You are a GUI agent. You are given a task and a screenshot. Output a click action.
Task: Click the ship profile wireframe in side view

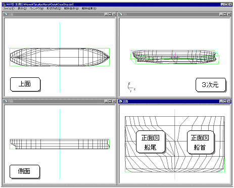pyautogui.click(x=60, y=144)
